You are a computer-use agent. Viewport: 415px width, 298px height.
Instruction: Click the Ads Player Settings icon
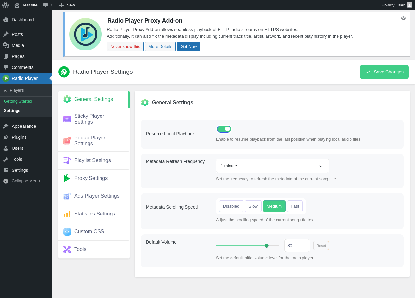(x=67, y=196)
